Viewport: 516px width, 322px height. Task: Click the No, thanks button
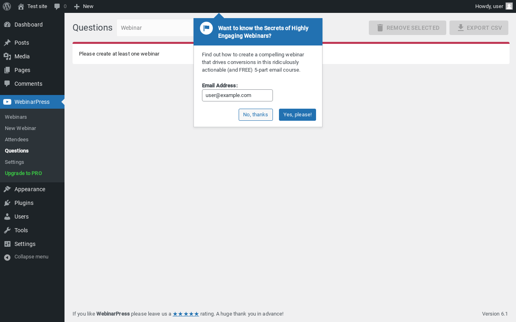(x=256, y=115)
